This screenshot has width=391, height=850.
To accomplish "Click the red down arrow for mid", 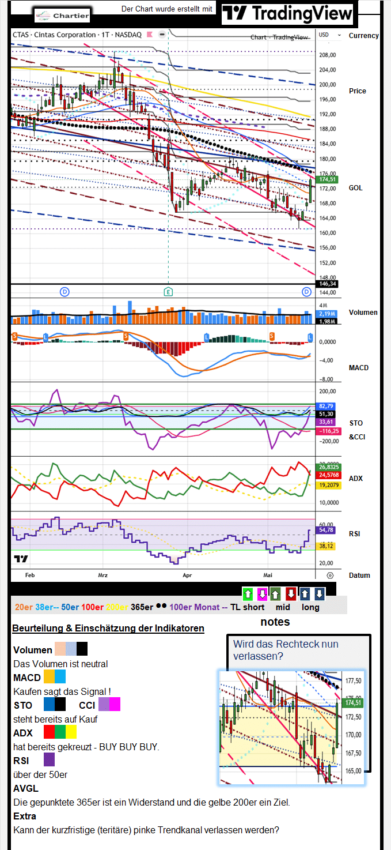I will pyautogui.click(x=291, y=593).
